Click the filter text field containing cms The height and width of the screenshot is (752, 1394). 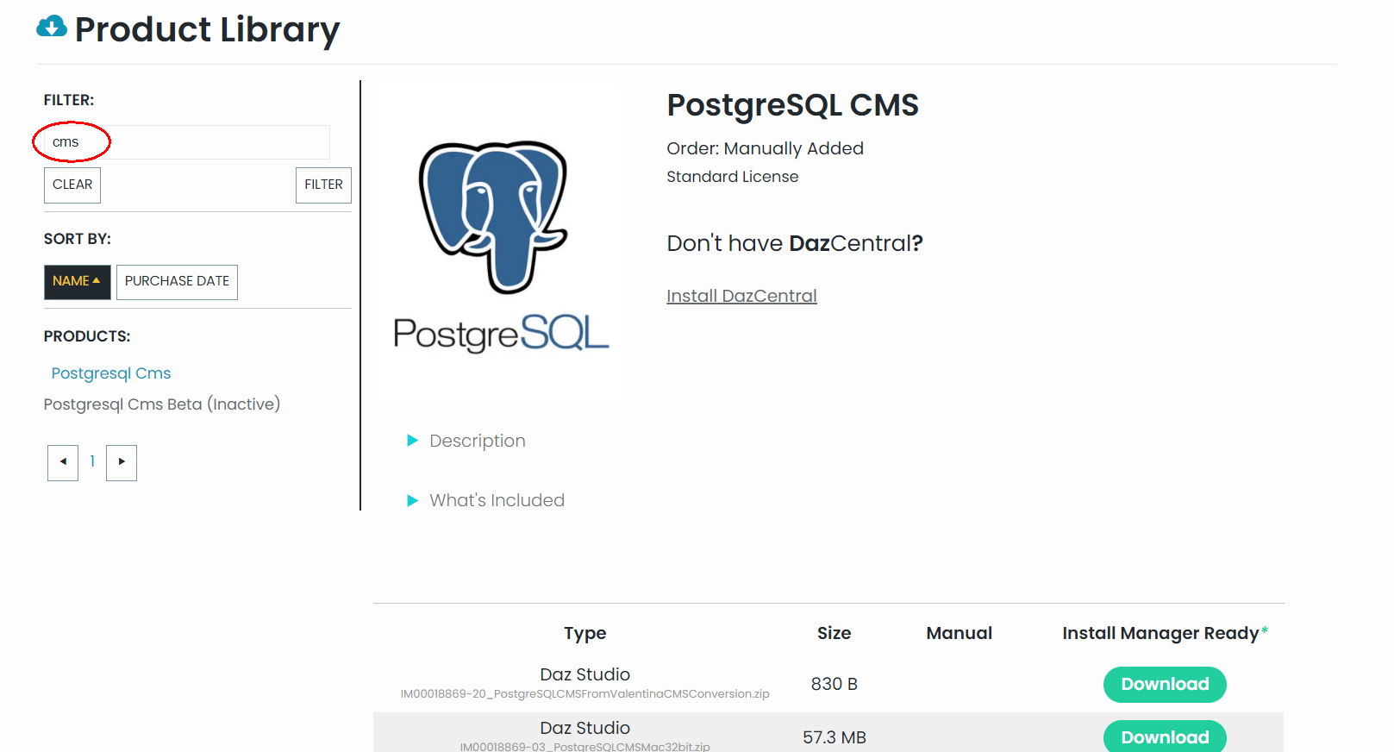(x=187, y=142)
